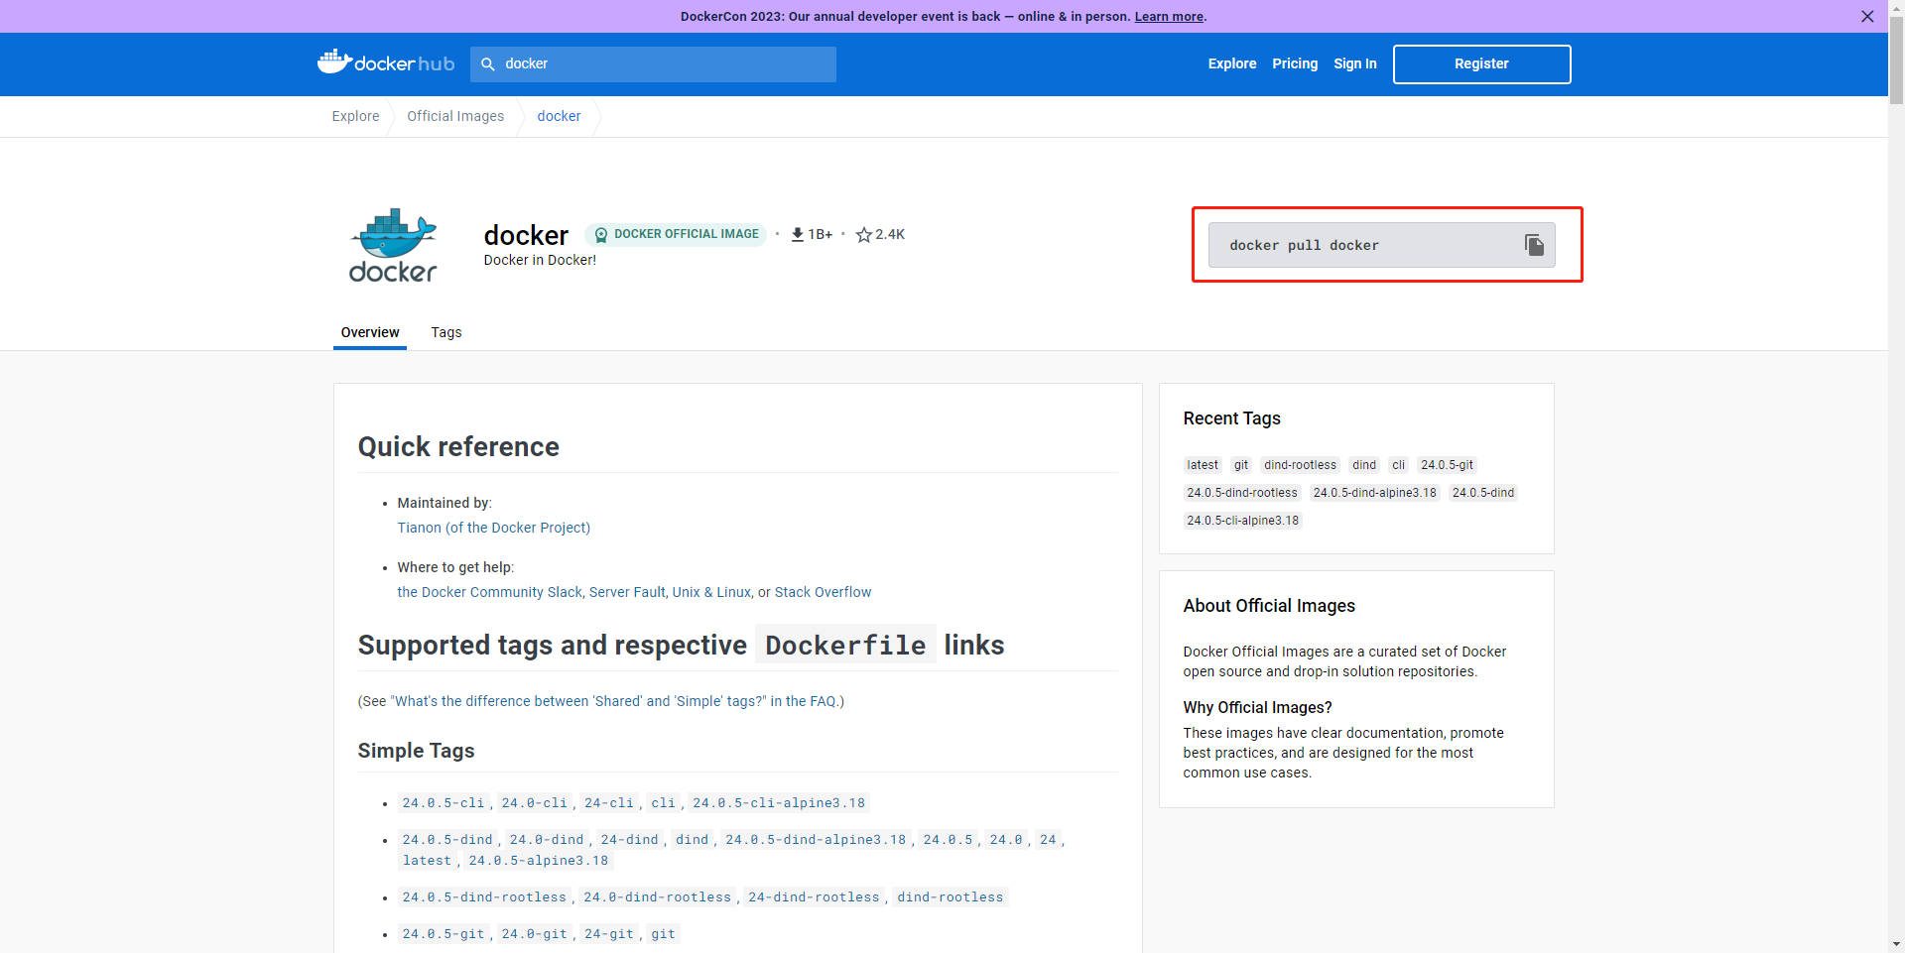Follow the DockerCon Learn more link
The image size is (1905, 953).
tap(1168, 17)
